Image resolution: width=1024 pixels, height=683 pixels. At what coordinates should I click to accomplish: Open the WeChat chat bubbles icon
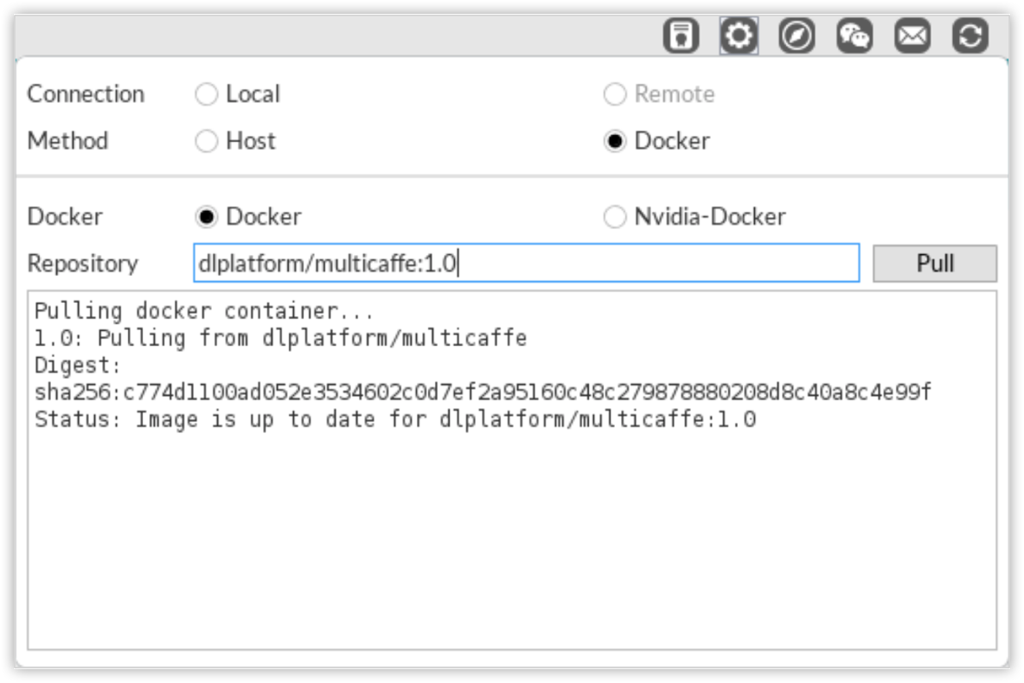[x=854, y=36]
